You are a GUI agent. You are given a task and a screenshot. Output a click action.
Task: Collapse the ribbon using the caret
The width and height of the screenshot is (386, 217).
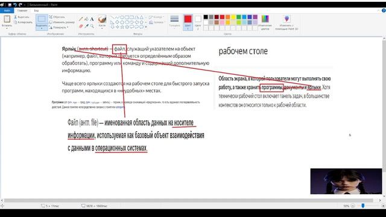[x=378, y=11]
